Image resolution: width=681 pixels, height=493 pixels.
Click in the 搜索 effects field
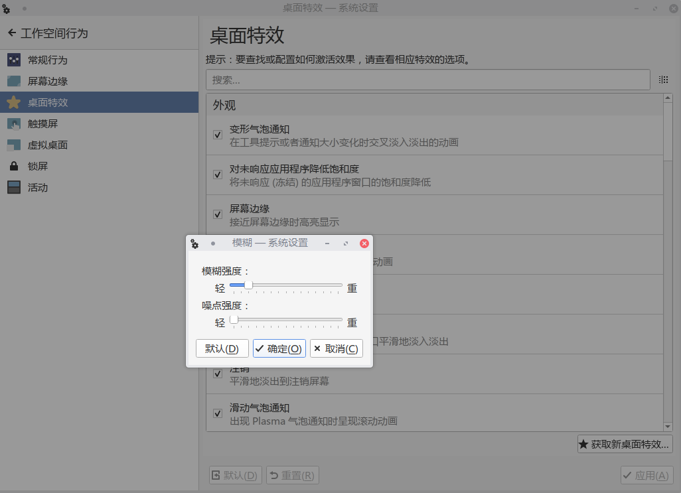coord(428,80)
